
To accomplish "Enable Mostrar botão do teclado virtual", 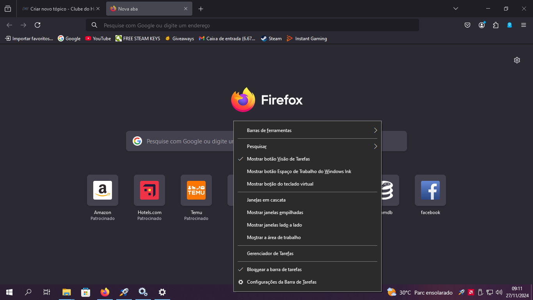I will 307,184.
